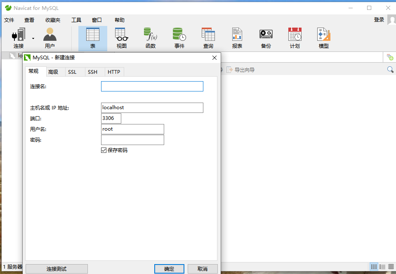
Task: Click the user avatar next to 登录
Action: 392,20
